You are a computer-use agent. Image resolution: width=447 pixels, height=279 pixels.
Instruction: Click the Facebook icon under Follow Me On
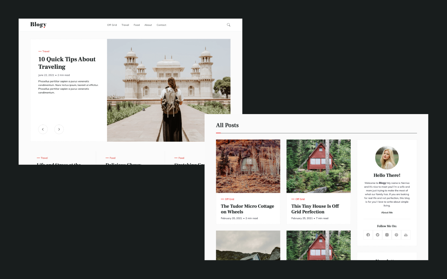click(x=368, y=235)
